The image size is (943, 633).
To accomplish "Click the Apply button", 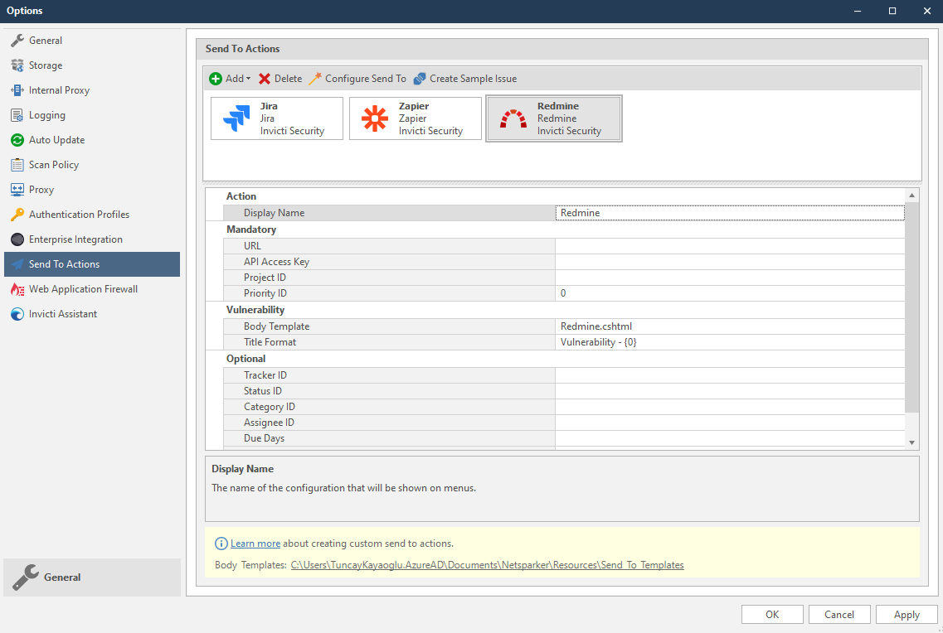I will pos(907,614).
